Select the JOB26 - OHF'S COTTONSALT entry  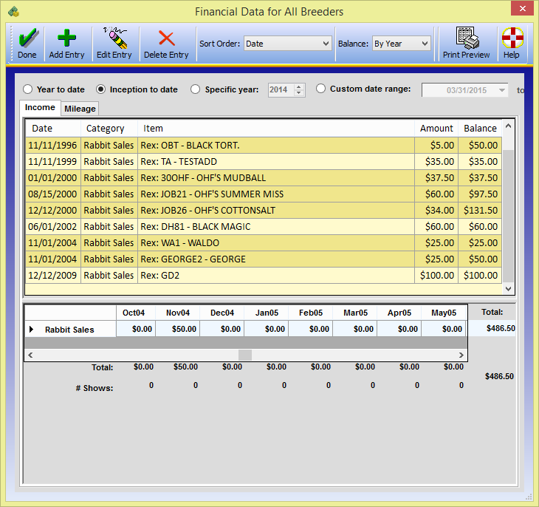tap(264, 210)
